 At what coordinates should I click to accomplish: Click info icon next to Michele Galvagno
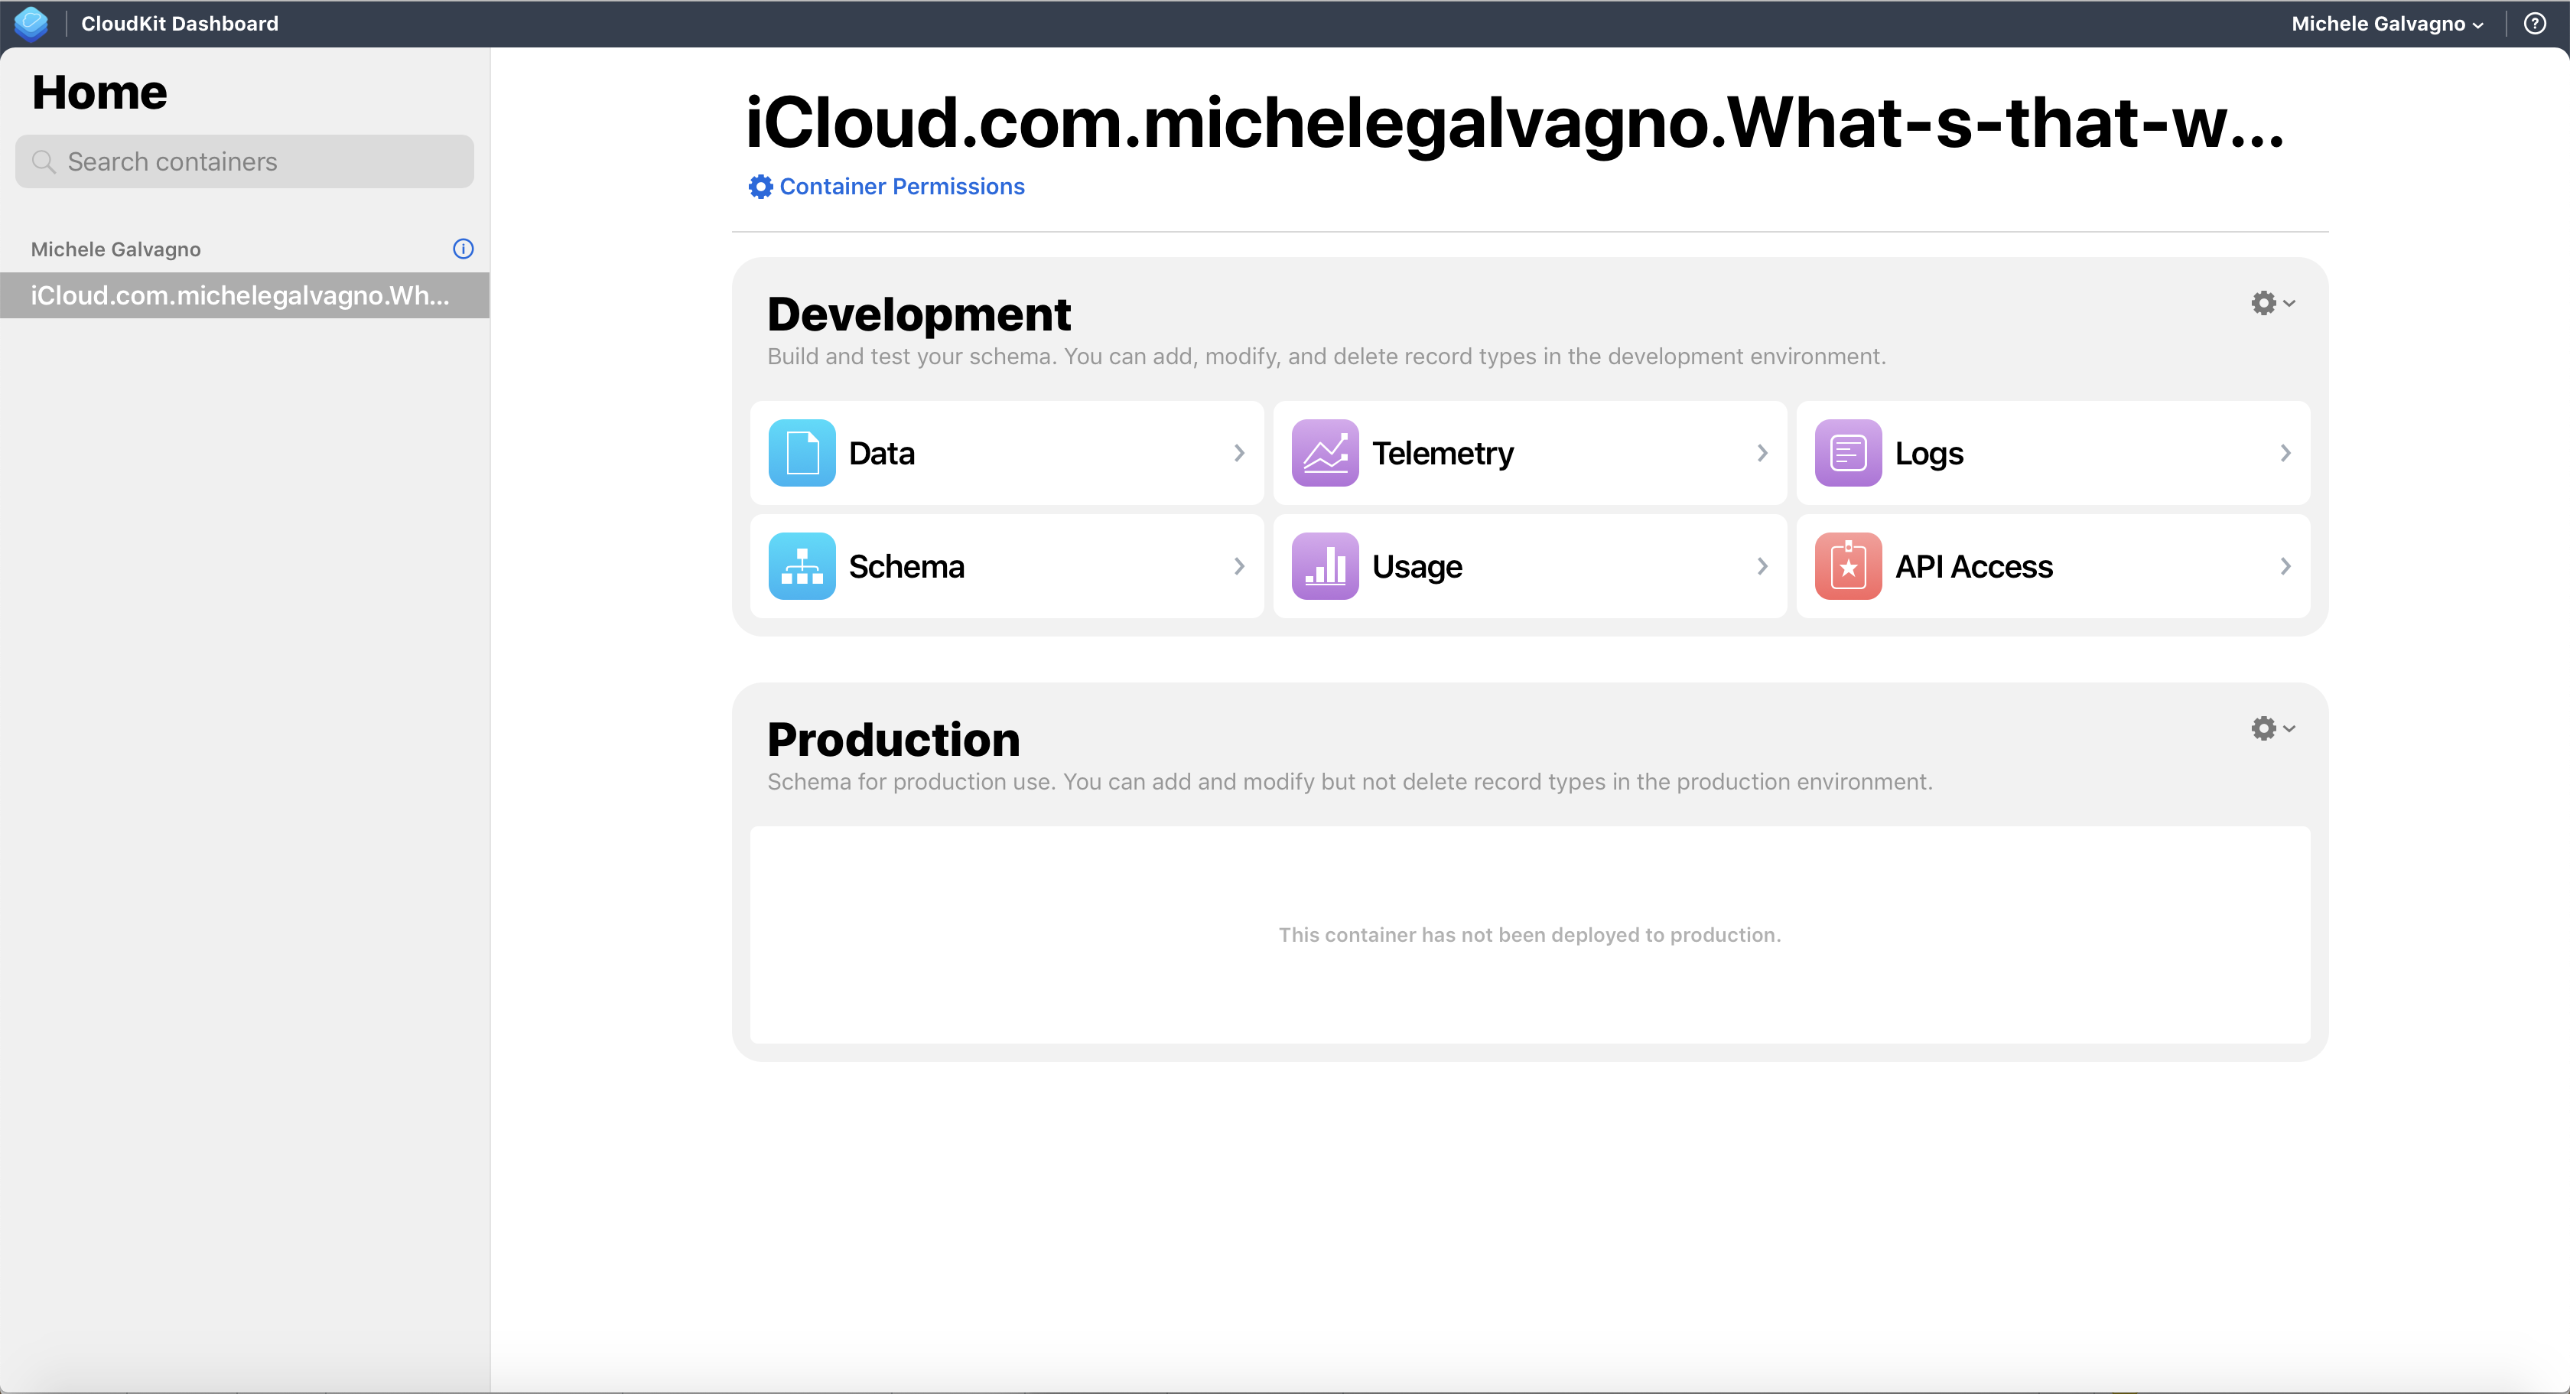pyautogui.click(x=463, y=249)
